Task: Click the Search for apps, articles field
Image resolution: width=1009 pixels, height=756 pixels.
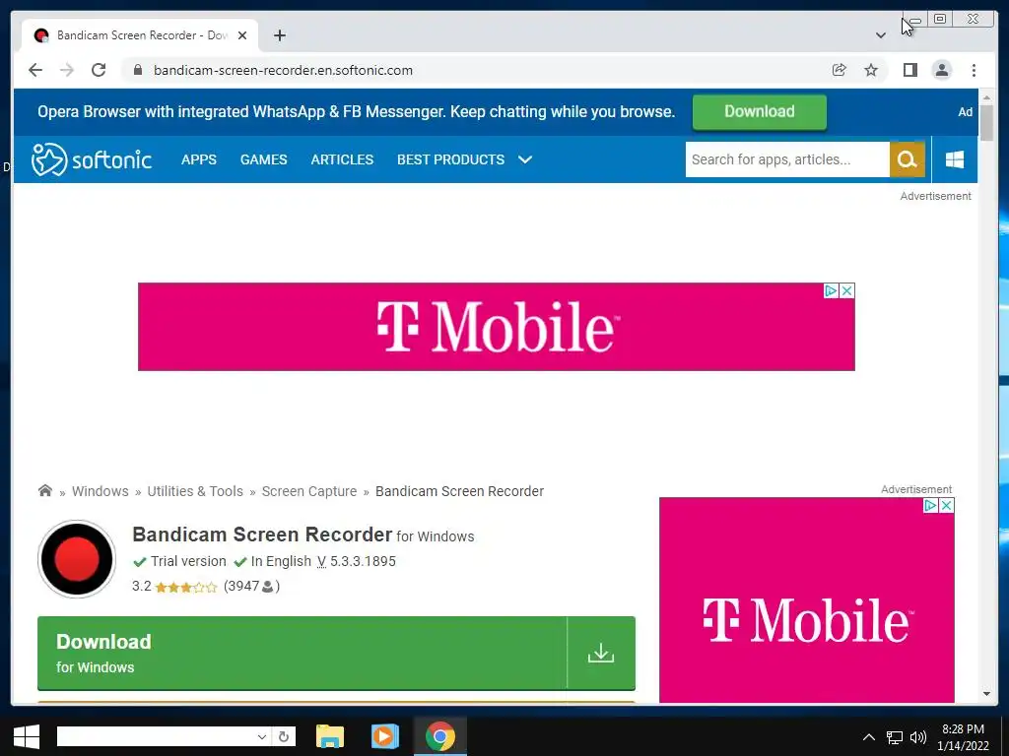Action: point(787,159)
